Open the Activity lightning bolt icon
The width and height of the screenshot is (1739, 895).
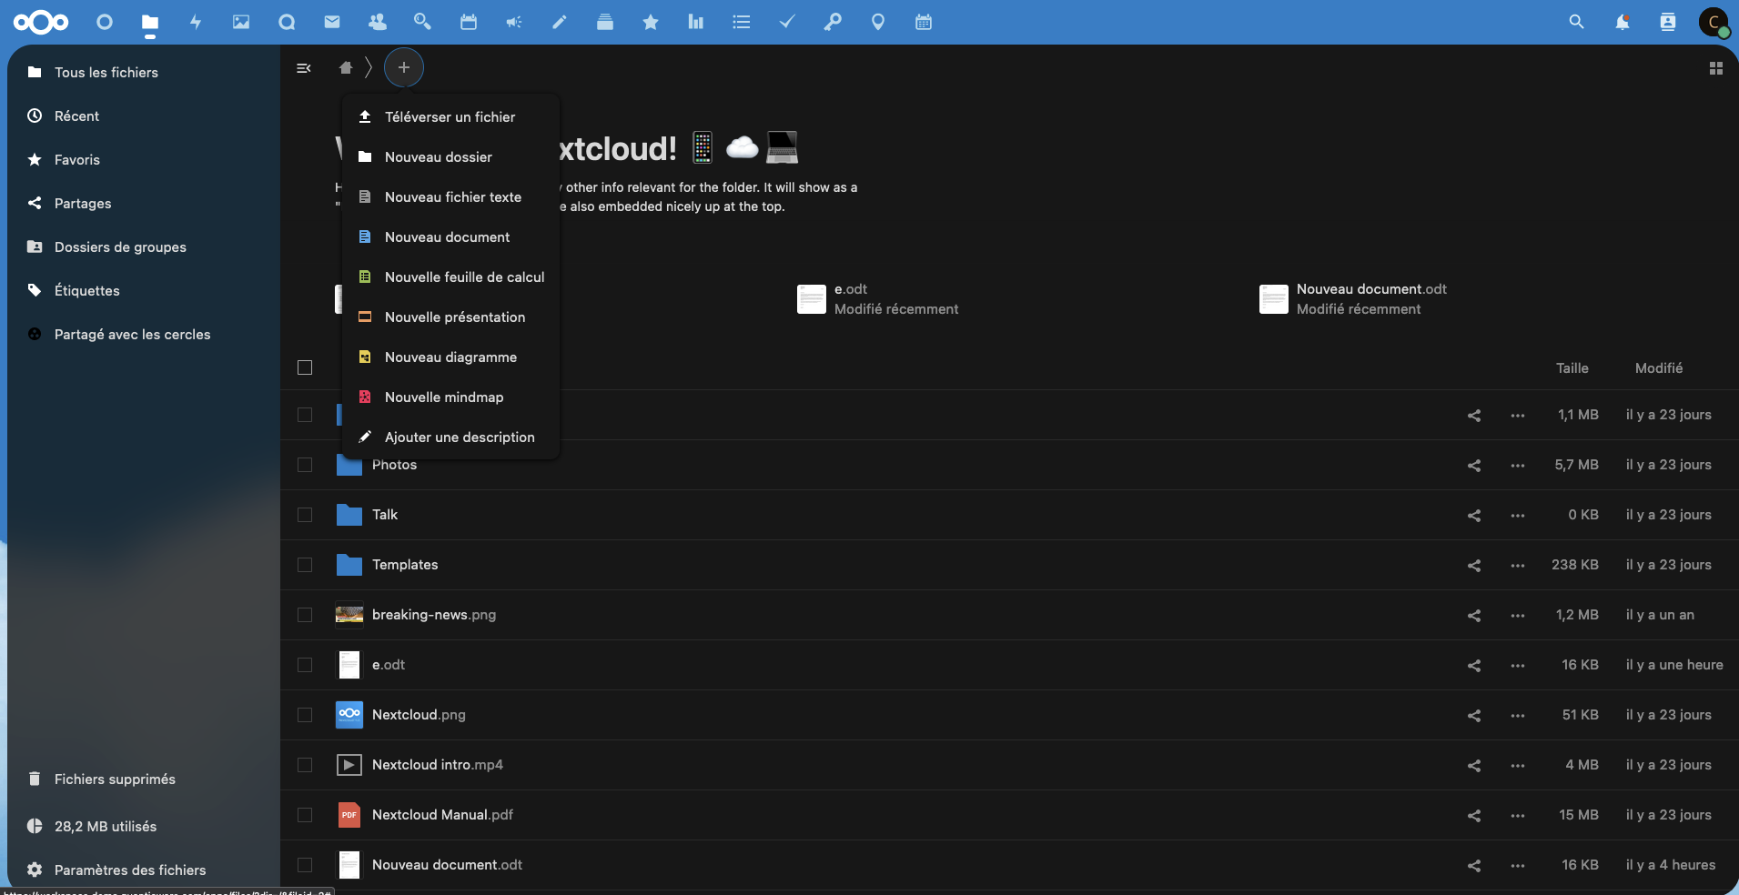196,22
